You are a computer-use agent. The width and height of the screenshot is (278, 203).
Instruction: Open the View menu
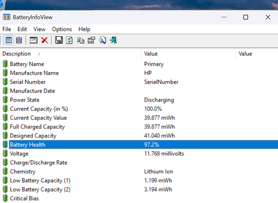click(39, 29)
